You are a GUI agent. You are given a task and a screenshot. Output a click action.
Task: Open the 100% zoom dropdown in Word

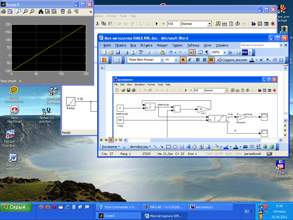click(x=225, y=53)
